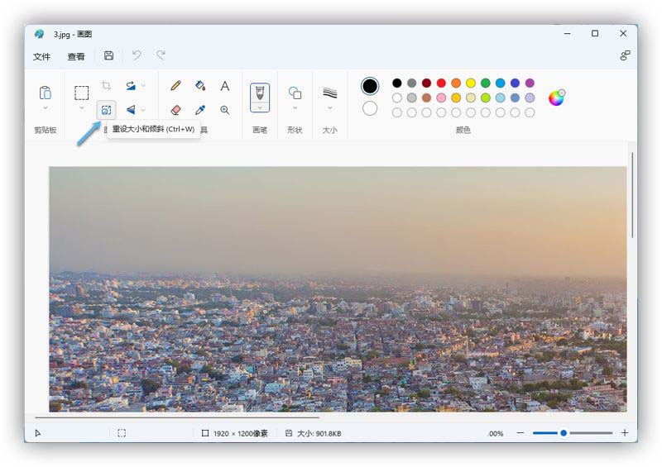Open the Shapes gallery dropdown
Viewport: 662px width, 467px height.
[295, 107]
